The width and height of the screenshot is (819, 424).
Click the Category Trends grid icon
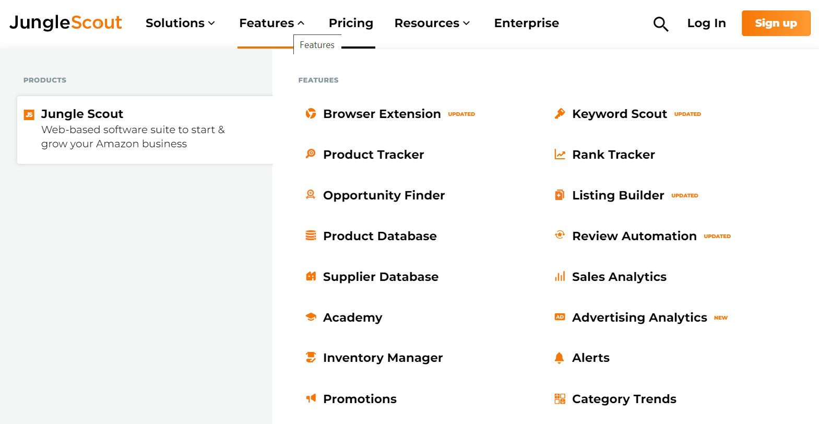pos(560,399)
